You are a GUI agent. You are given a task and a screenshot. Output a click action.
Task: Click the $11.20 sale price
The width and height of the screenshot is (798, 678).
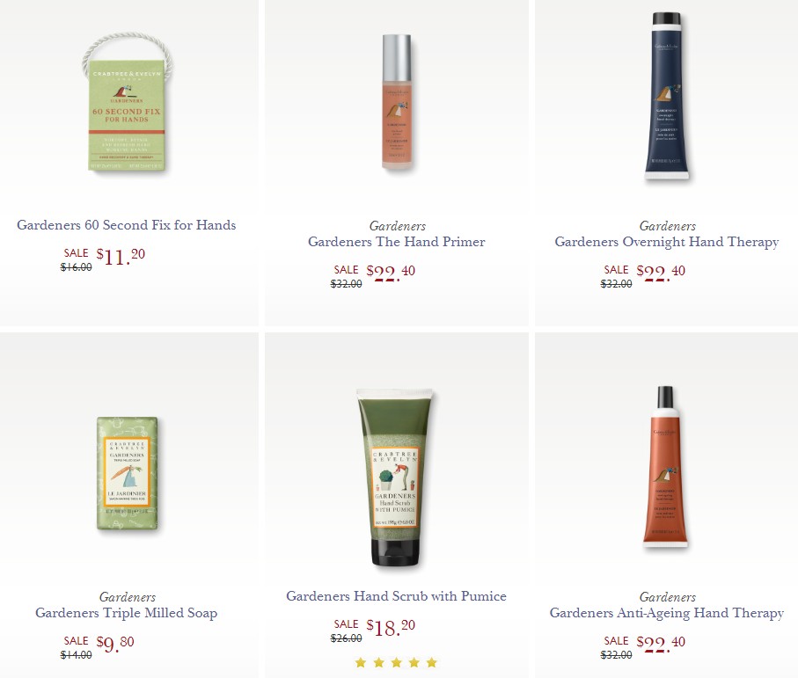coord(121,257)
